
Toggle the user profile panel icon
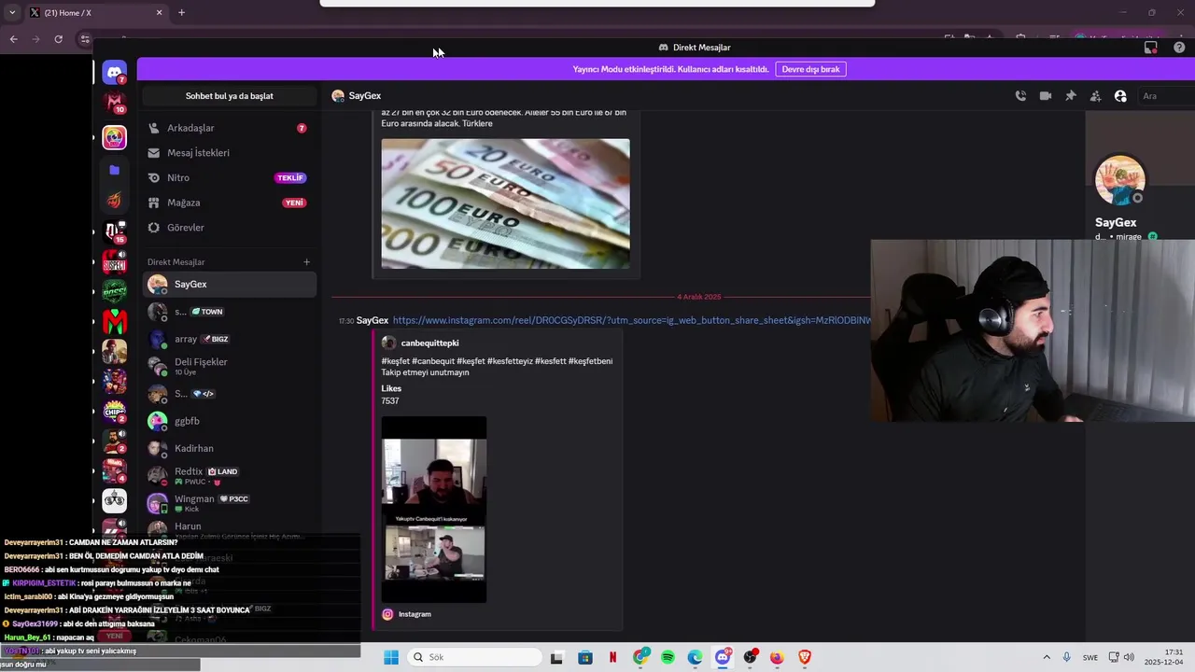coord(1120,96)
